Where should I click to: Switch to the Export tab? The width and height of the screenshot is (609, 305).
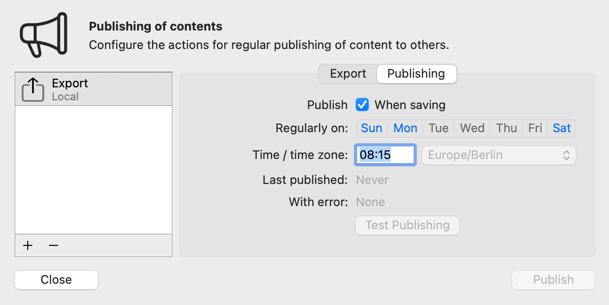tap(348, 74)
